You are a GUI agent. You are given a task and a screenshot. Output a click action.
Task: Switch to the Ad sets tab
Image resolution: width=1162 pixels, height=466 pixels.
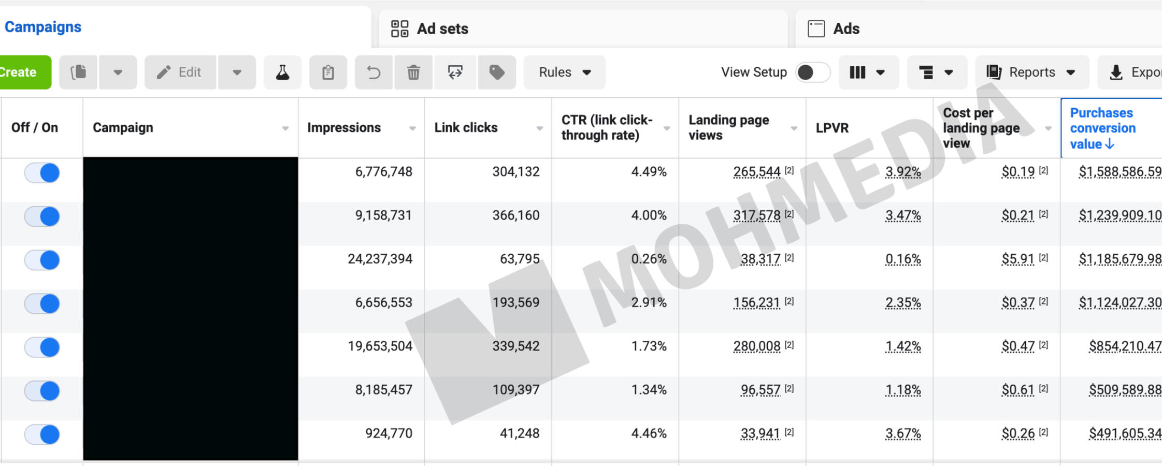point(442,28)
